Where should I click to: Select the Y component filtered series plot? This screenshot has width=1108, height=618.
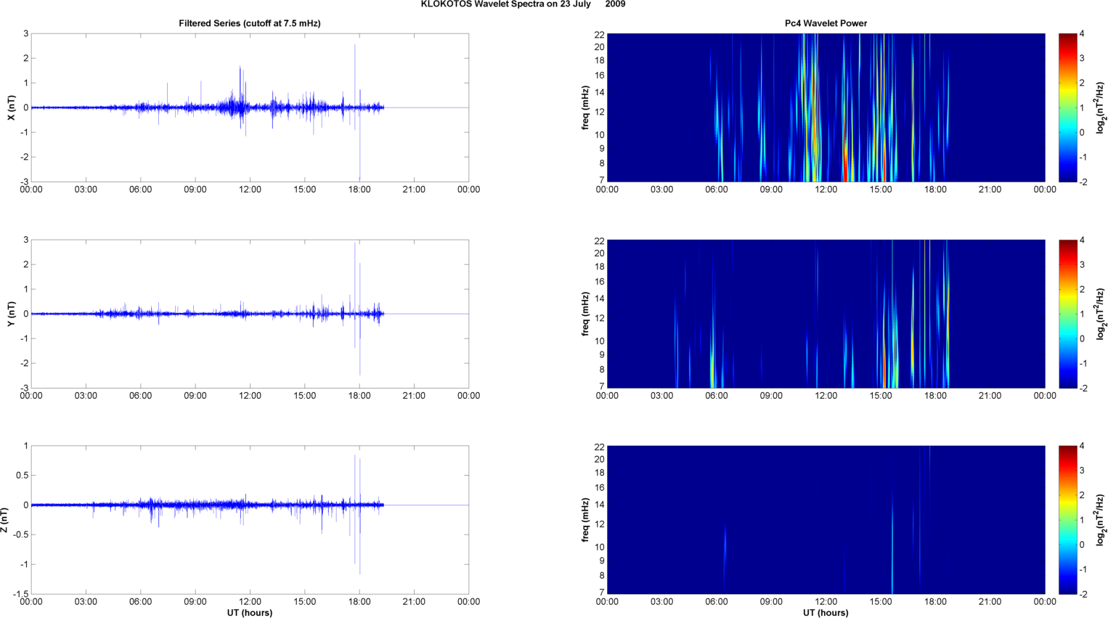click(249, 314)
